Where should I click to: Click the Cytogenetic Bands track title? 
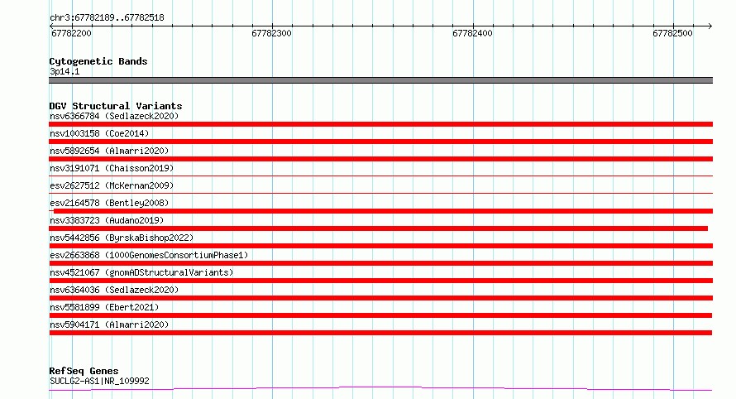[98, 61]
